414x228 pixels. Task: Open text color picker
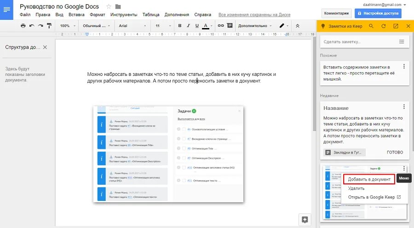[207, 26]
